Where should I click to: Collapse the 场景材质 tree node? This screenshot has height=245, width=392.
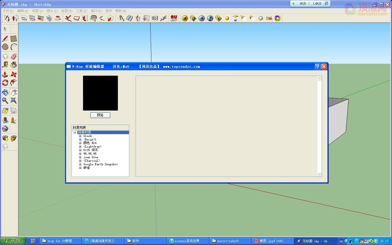(x=75, y=132)
